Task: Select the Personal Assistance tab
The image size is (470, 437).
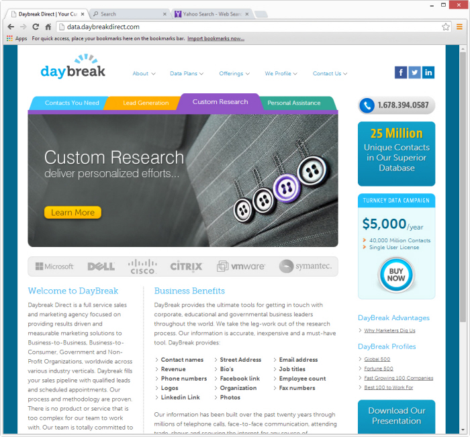Action: [x=293, y=103]
